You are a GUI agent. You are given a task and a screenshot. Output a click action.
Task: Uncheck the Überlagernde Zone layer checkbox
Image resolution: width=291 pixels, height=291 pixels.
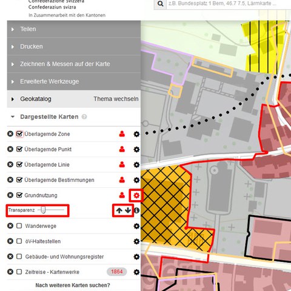coord(19,134)
